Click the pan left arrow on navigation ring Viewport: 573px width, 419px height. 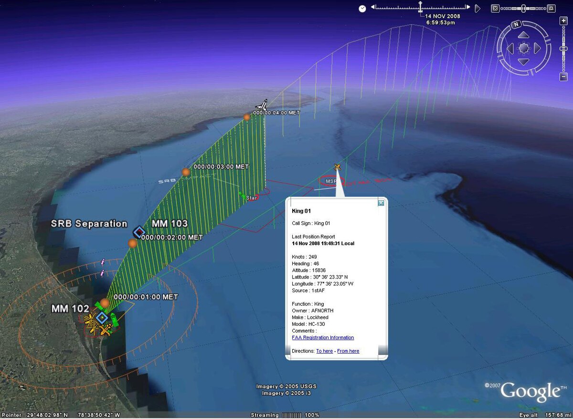click(510, 48)
